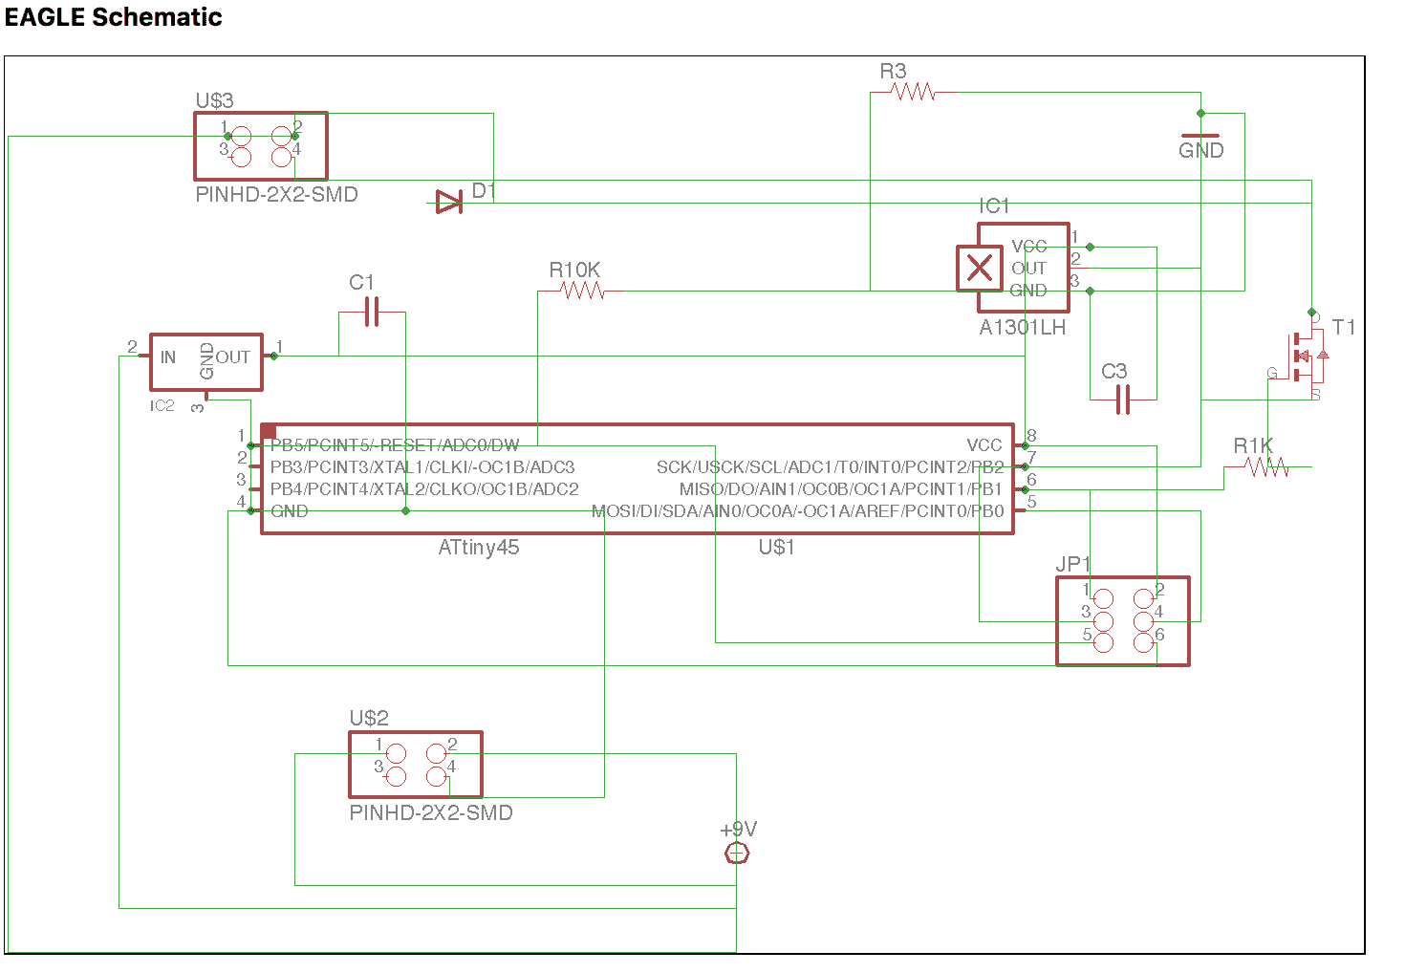Select the C1 capacitor symbol

tap(372, 312)
